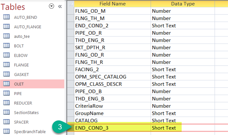Open the AUTO_BEND table icon

click(x=6, y=17)
